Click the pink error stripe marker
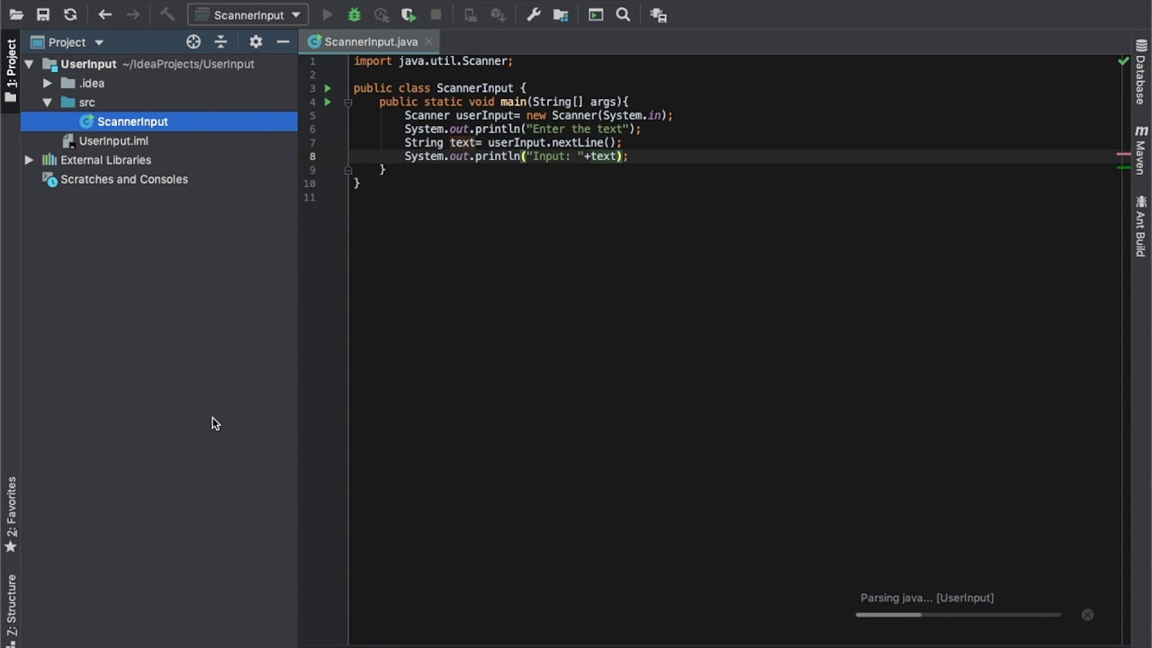Screen dimensions: 1152x648 coord(1123,155)
